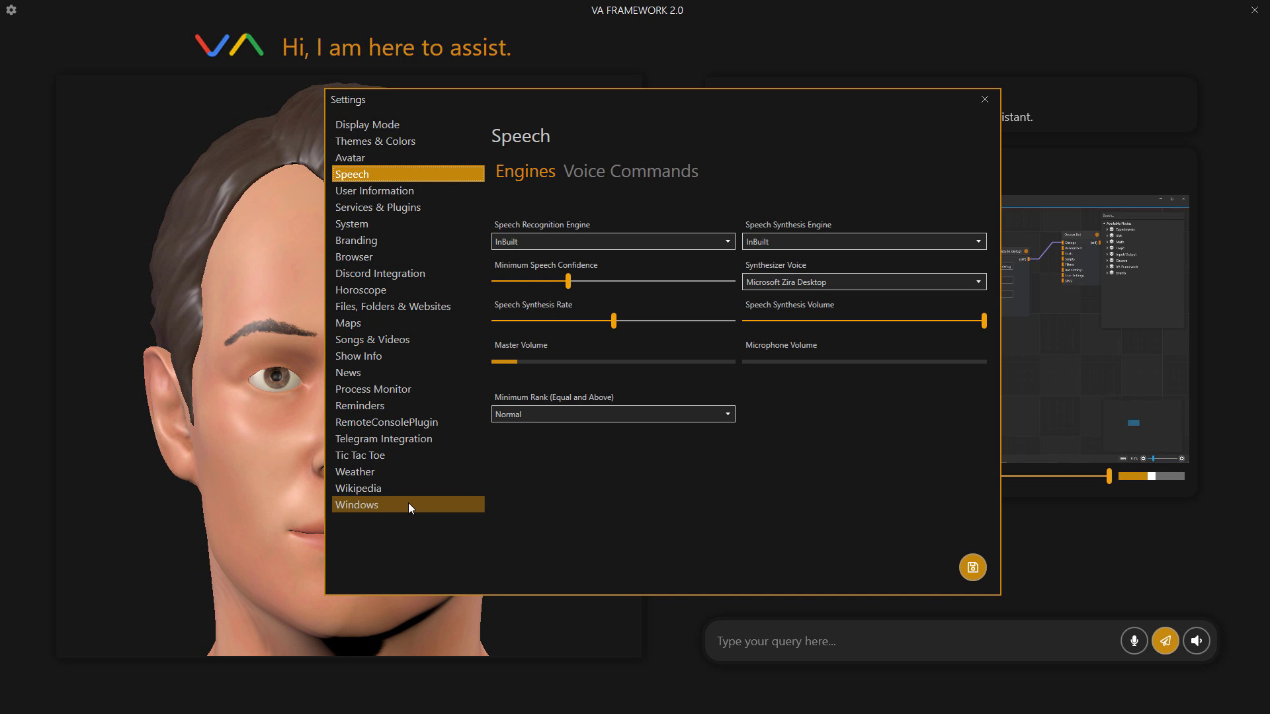Image resolution: width=1270 pixels, height=714 pixels.
Task: Open the Speech Synthesis Engine dropdown
Action: [863, 241]
